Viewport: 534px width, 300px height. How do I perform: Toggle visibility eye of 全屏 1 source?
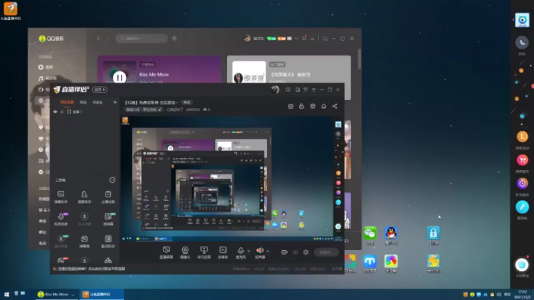click(55, 111)
